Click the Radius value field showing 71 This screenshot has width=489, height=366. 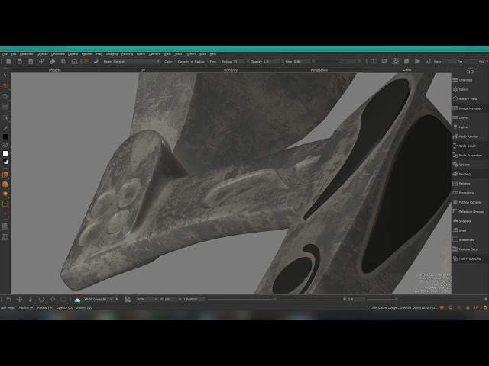(x=239, y=61)
